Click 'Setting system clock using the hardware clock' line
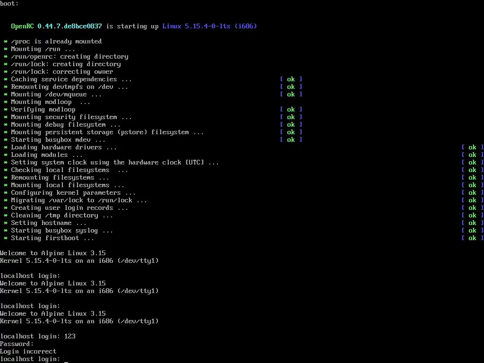This screenshot has width=484, height=363. point(115,163)
